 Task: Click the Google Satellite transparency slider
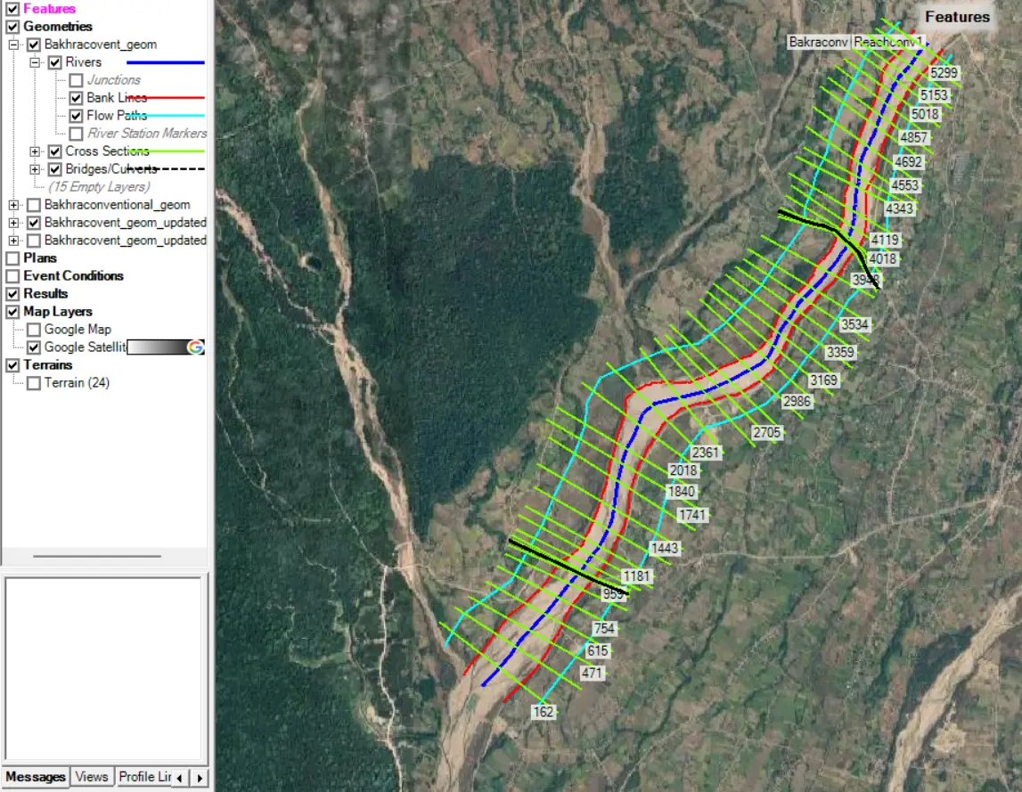157,347
